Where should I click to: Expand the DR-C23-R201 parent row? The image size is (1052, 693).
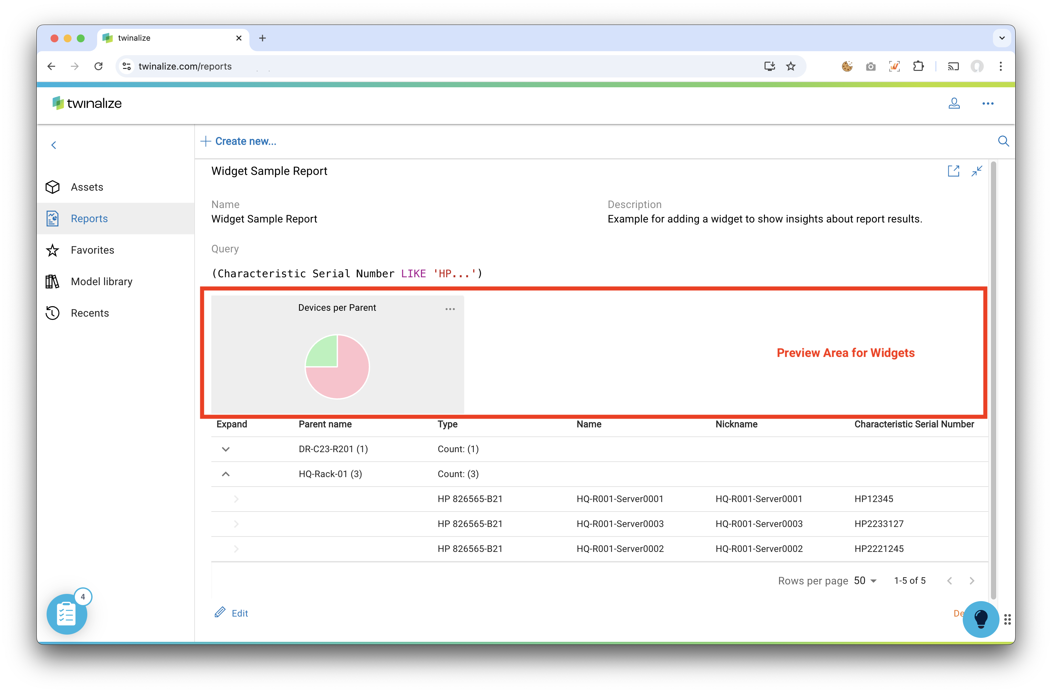(226, 449)
